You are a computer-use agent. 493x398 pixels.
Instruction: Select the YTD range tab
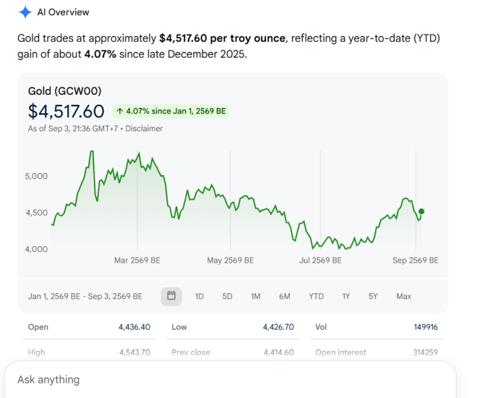click(316, 297)
